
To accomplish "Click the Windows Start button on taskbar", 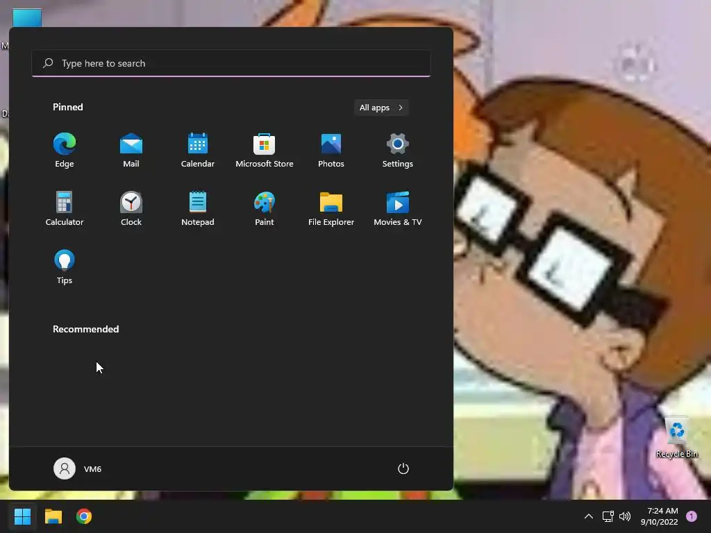I will click(x=22, y=516).
